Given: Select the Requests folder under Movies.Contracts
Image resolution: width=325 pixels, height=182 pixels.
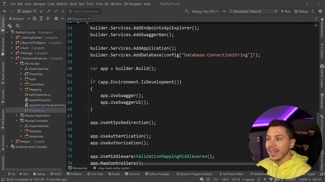Looking at the screenshot, I should point(35,131).
